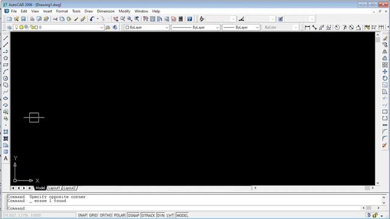Toggle POLAR tracking

coord(119,215)
